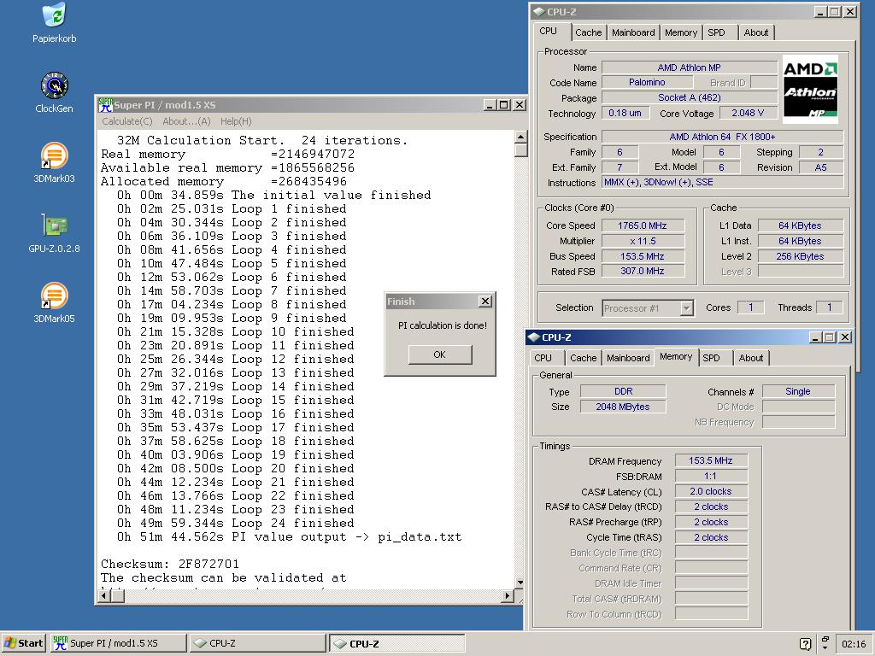Click the DRAM Frequency value 153.5 MHz
The height and width of the screenshot is (656, 875).
tap(710, 460)
